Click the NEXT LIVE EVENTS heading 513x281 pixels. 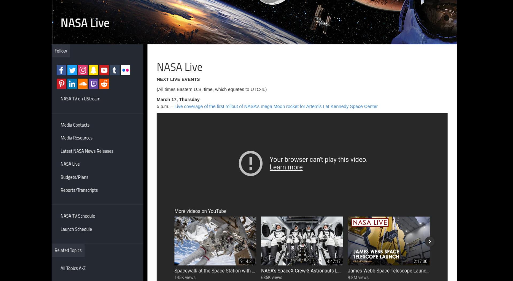tap(178, 79)
